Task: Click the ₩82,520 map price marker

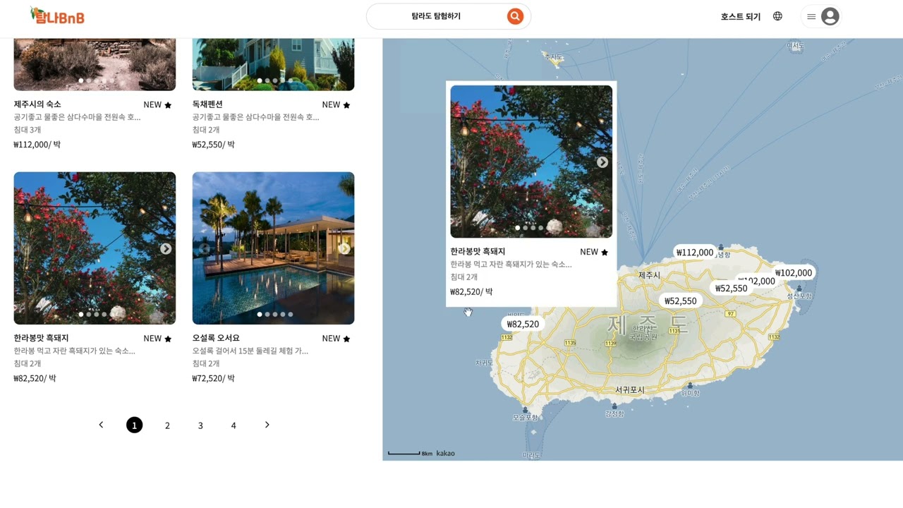Action: [x=523, y=324]
